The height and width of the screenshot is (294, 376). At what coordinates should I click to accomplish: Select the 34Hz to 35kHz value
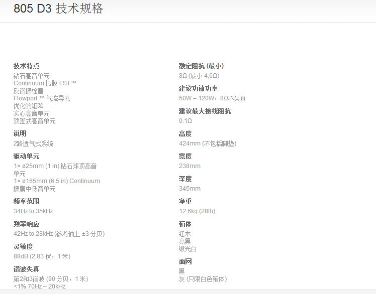(33, 211)
